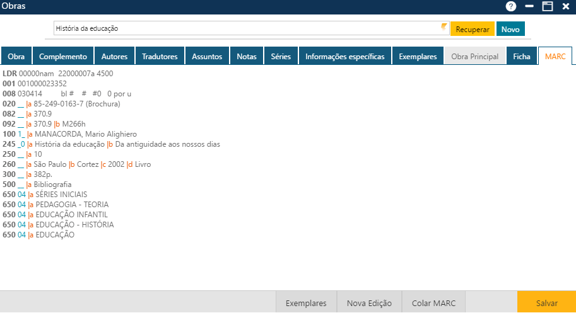Image resolution: width=576 pixels, height=313 pixels.
Task: Click the Nova Edição button
Action: point(369,303)
